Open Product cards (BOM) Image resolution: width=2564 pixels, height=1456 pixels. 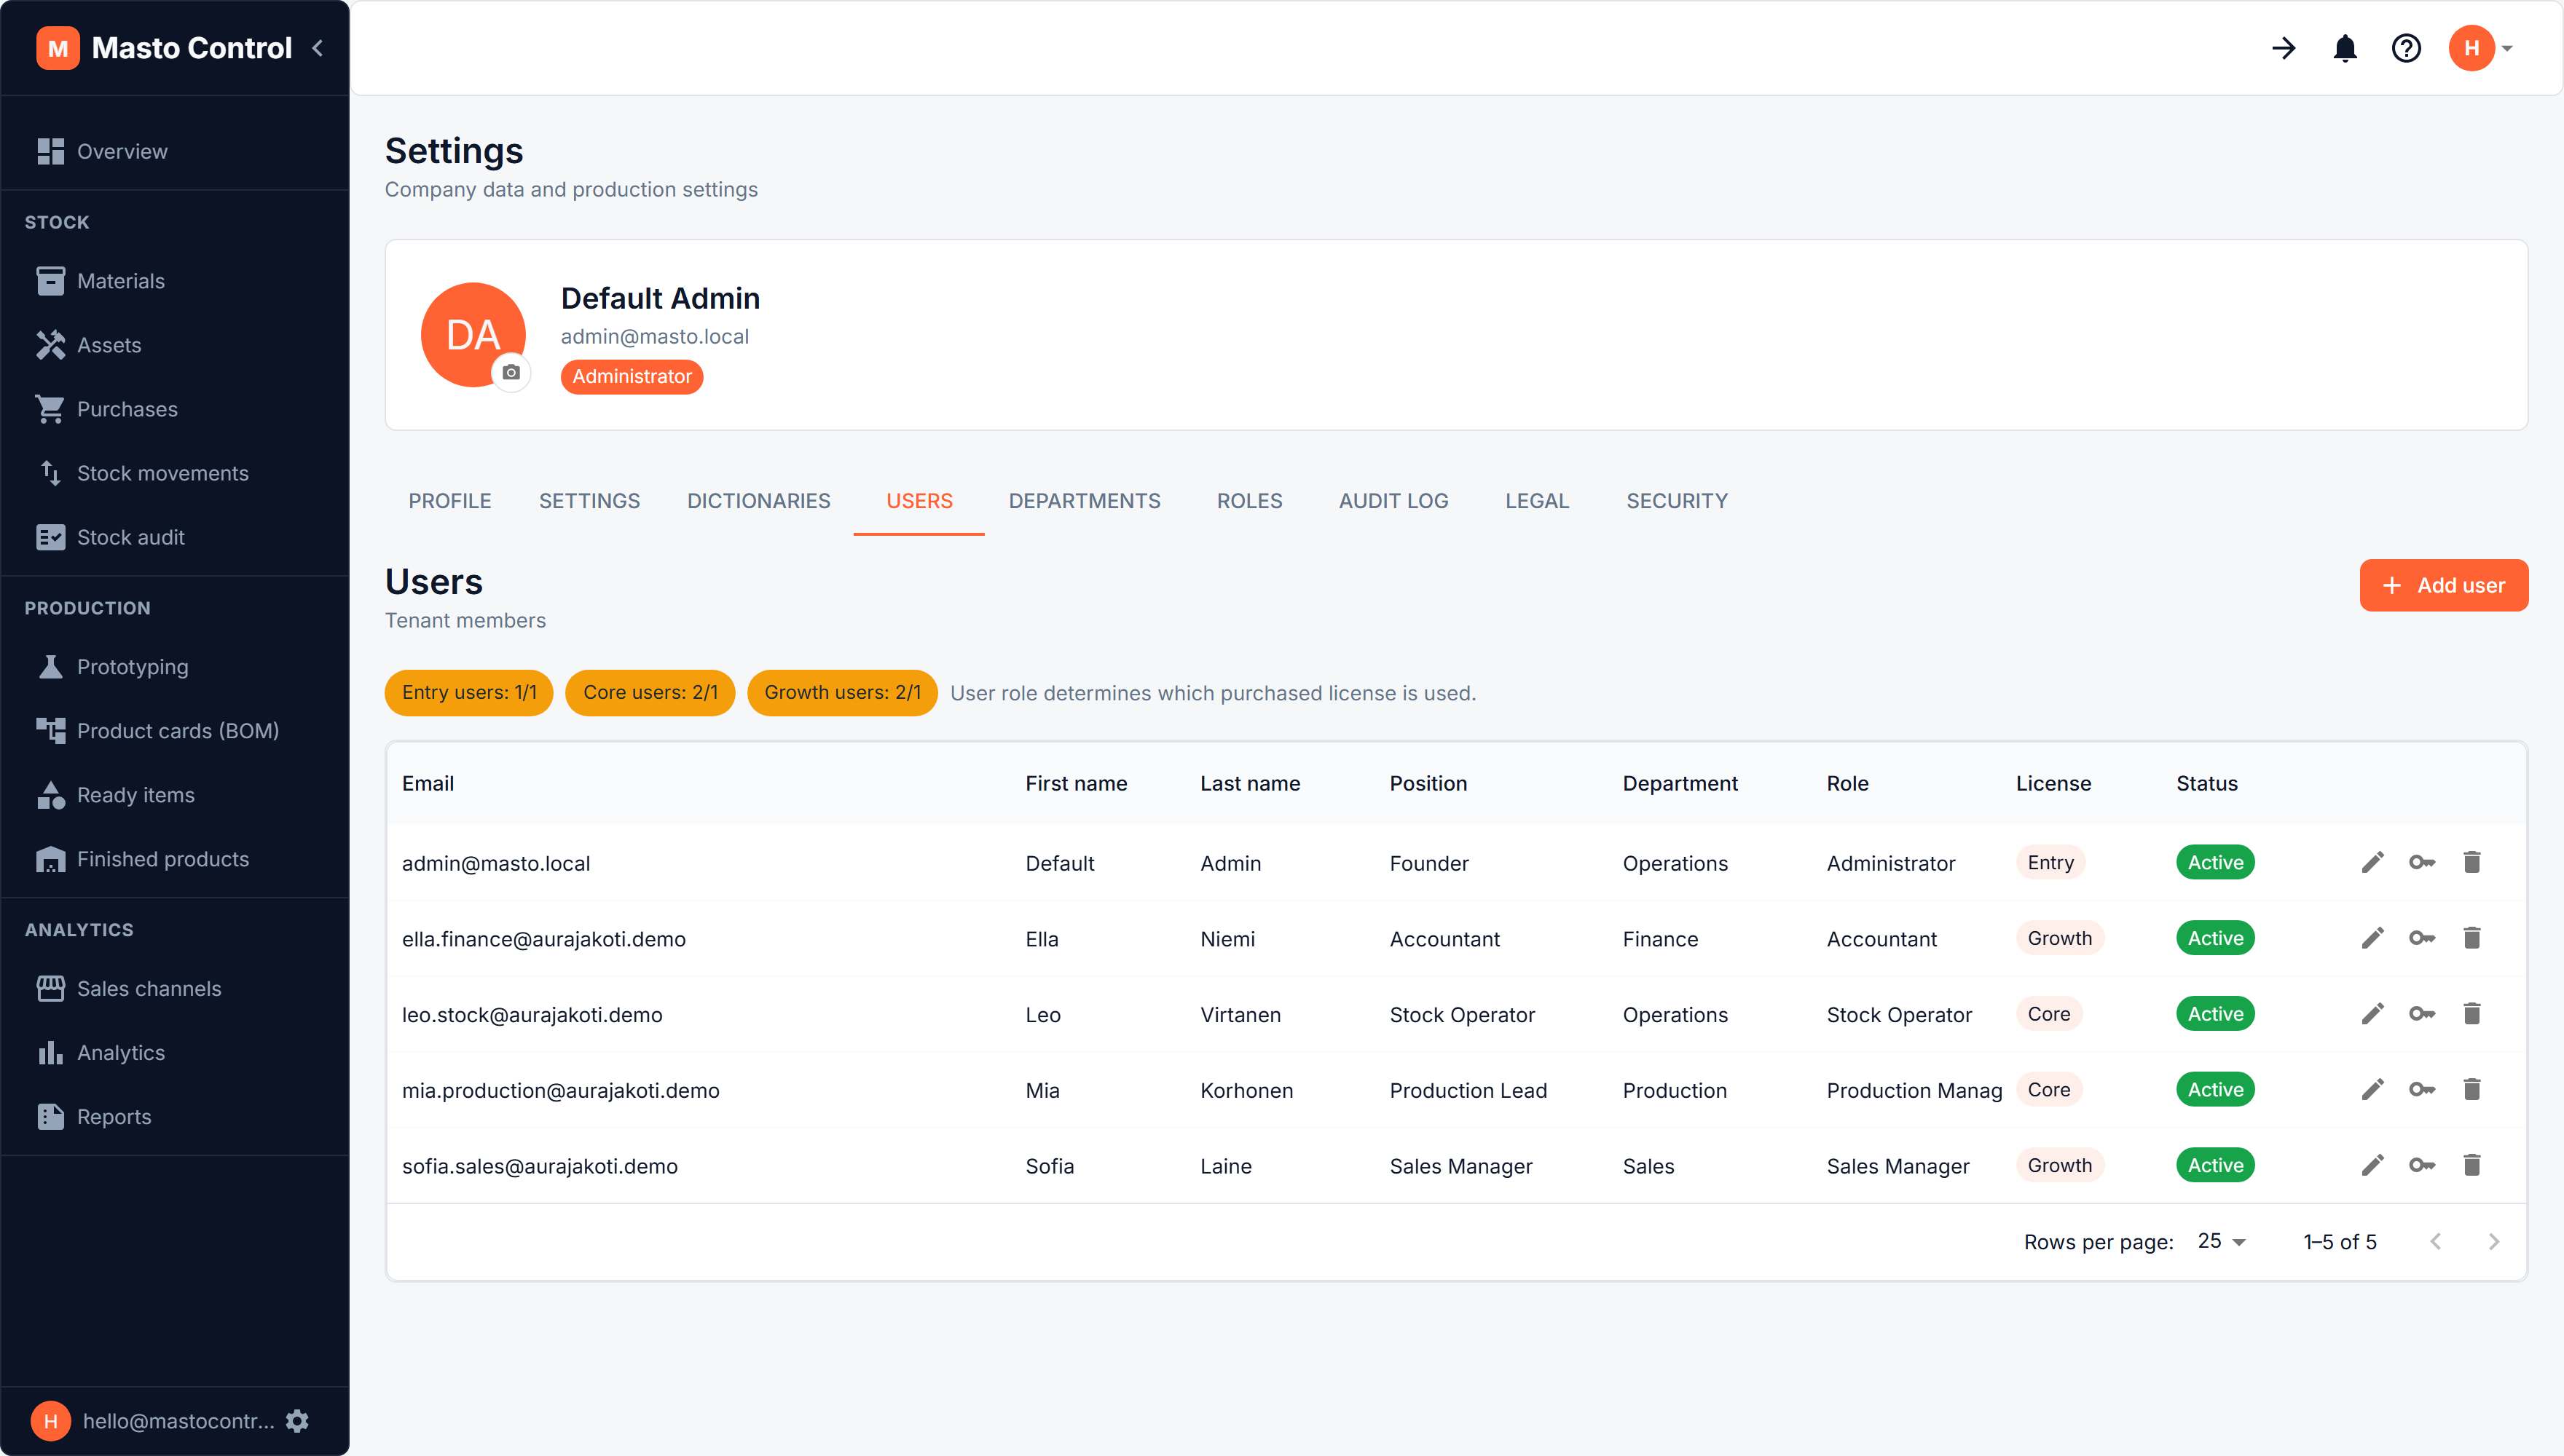pos(175,731)
